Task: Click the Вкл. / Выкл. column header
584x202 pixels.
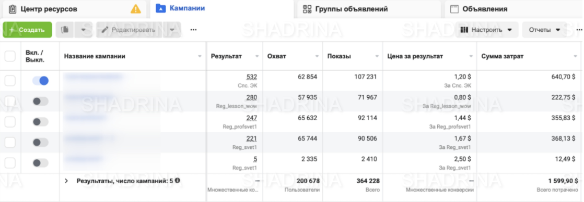Action: [35, 56]
